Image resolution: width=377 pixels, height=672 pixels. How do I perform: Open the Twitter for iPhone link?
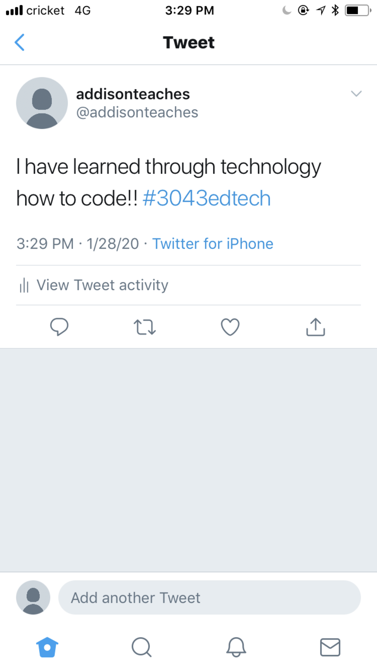click(213, 244)
